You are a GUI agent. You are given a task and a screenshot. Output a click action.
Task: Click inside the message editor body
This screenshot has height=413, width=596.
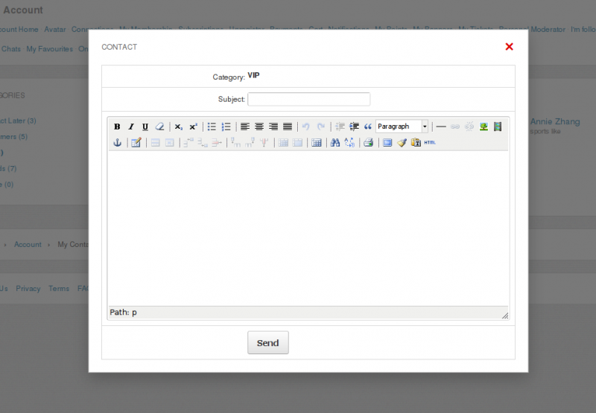[x=308, y=228]
